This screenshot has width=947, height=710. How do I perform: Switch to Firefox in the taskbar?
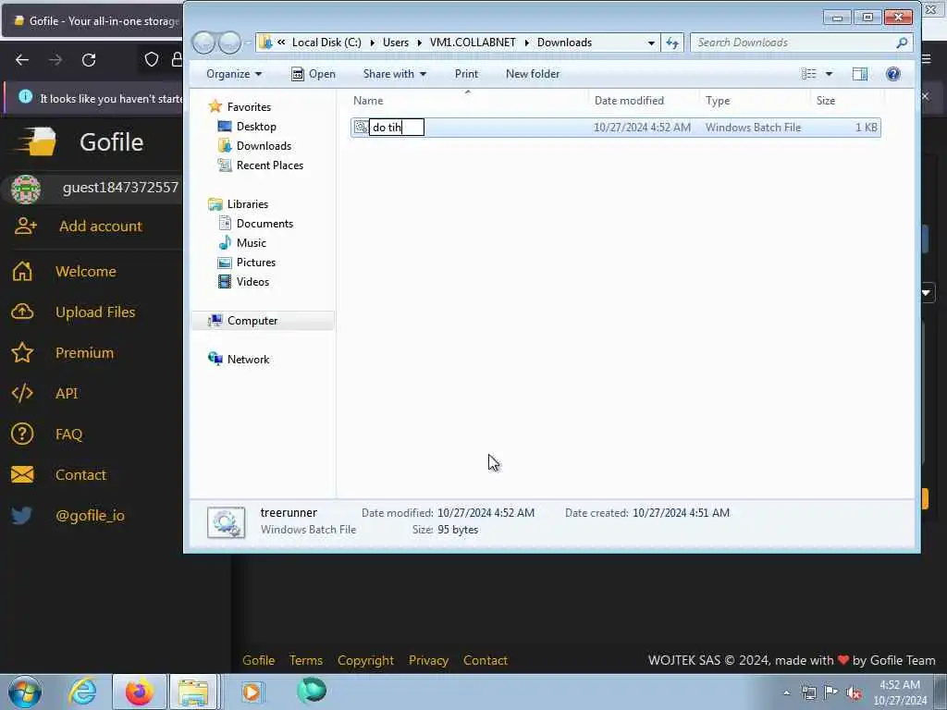coord(139,692)
